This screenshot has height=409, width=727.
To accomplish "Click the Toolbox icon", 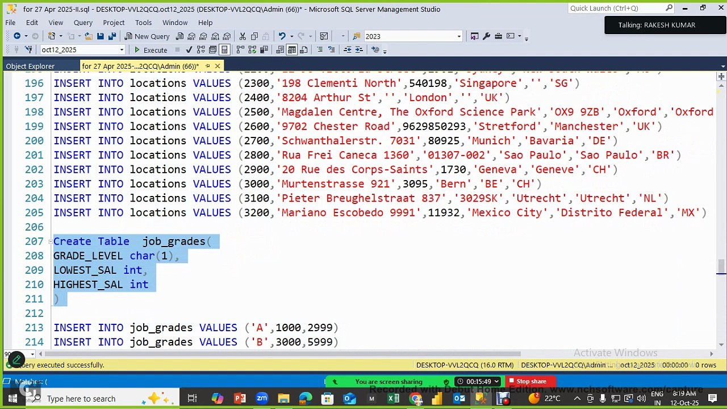I will pos(498,36).
